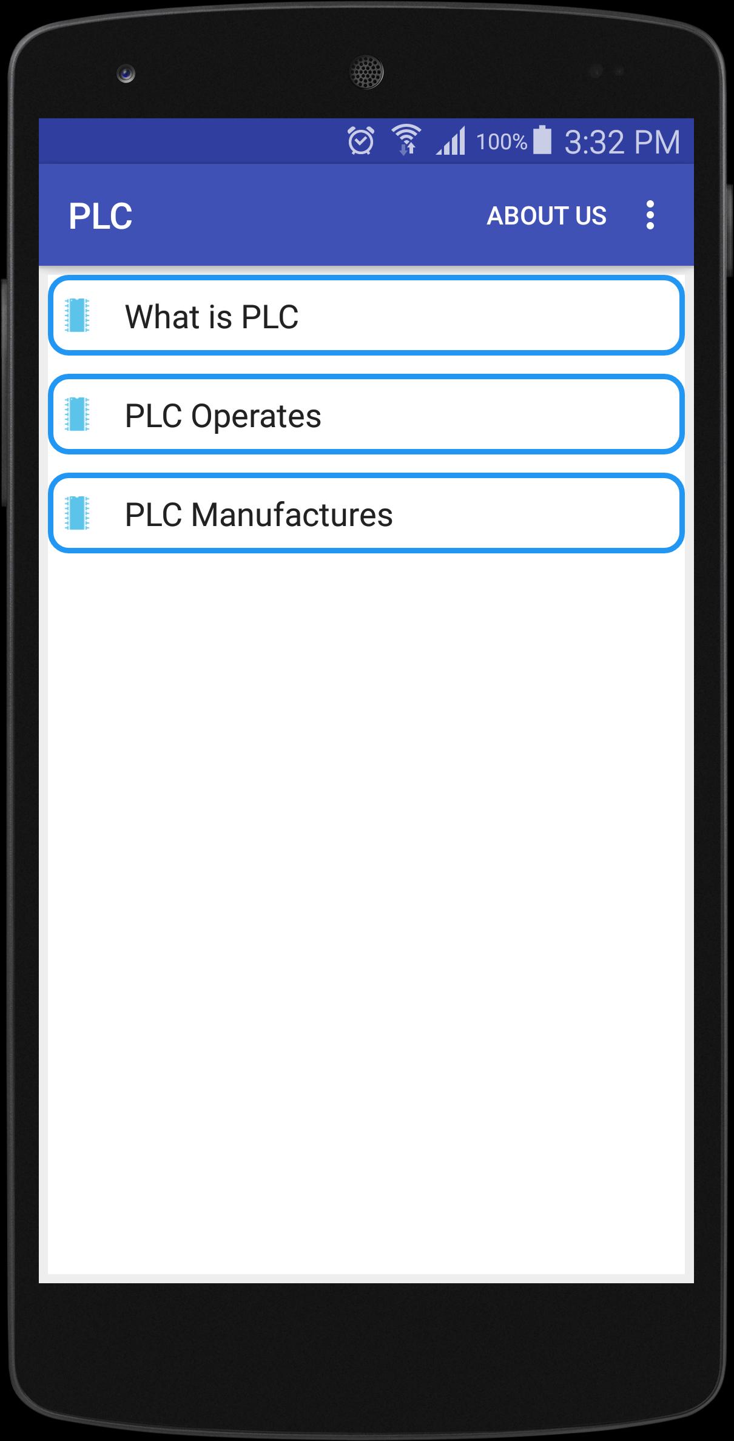Image resolution: width=734 pixels, height=1441 pixels.
Task: Tap the 3:32 PM clock
Action: tap(622, 142)
